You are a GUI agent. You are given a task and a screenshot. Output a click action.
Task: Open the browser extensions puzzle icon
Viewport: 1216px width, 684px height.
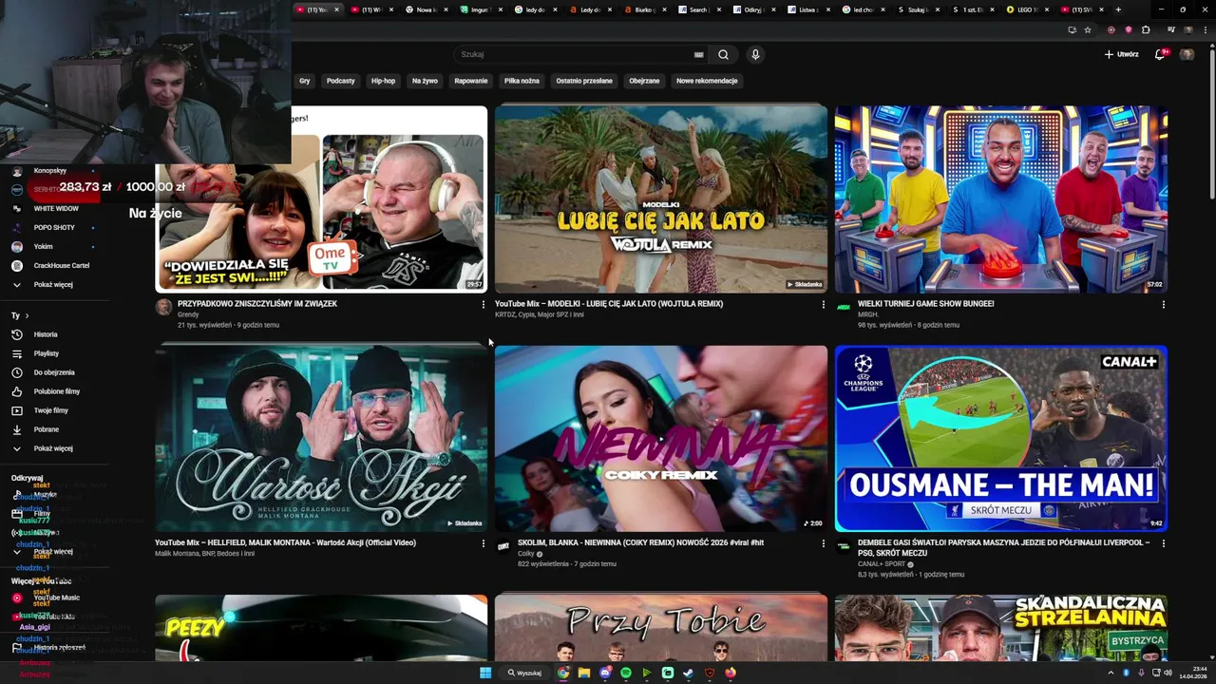tap(1146, 30)
